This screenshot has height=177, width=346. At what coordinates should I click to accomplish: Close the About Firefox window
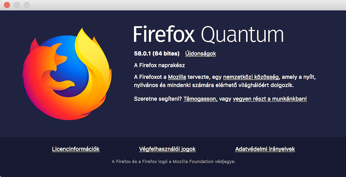(x=8, y=5)
